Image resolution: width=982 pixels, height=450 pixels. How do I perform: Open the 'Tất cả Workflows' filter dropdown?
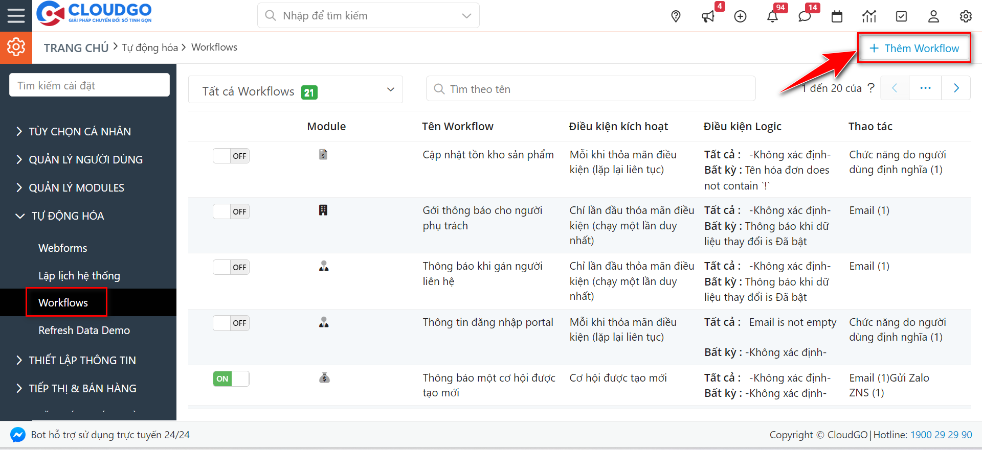click(296, 90)
